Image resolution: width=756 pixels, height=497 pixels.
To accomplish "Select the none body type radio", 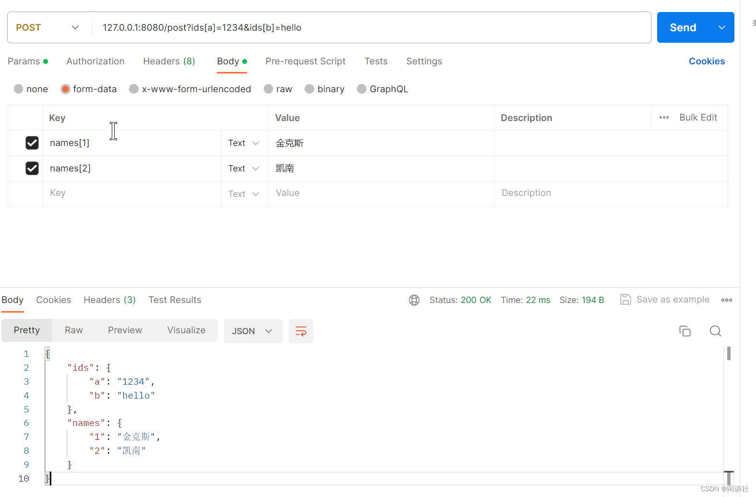I will pyautogui.click(x=19, y=89).
